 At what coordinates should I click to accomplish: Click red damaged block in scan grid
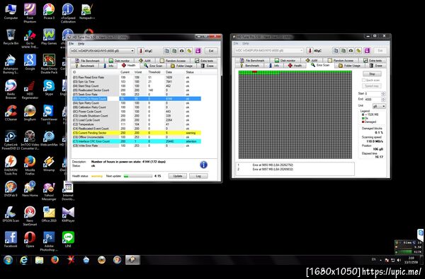click(254, 71)
